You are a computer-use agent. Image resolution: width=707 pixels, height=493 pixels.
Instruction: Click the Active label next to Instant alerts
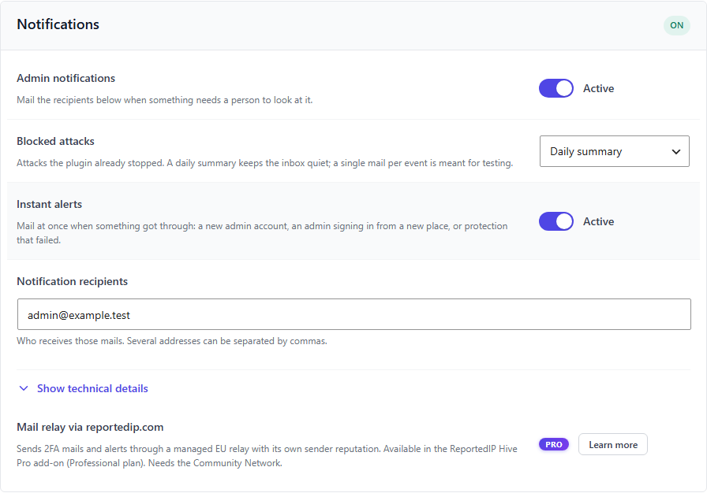pos(598,221)
